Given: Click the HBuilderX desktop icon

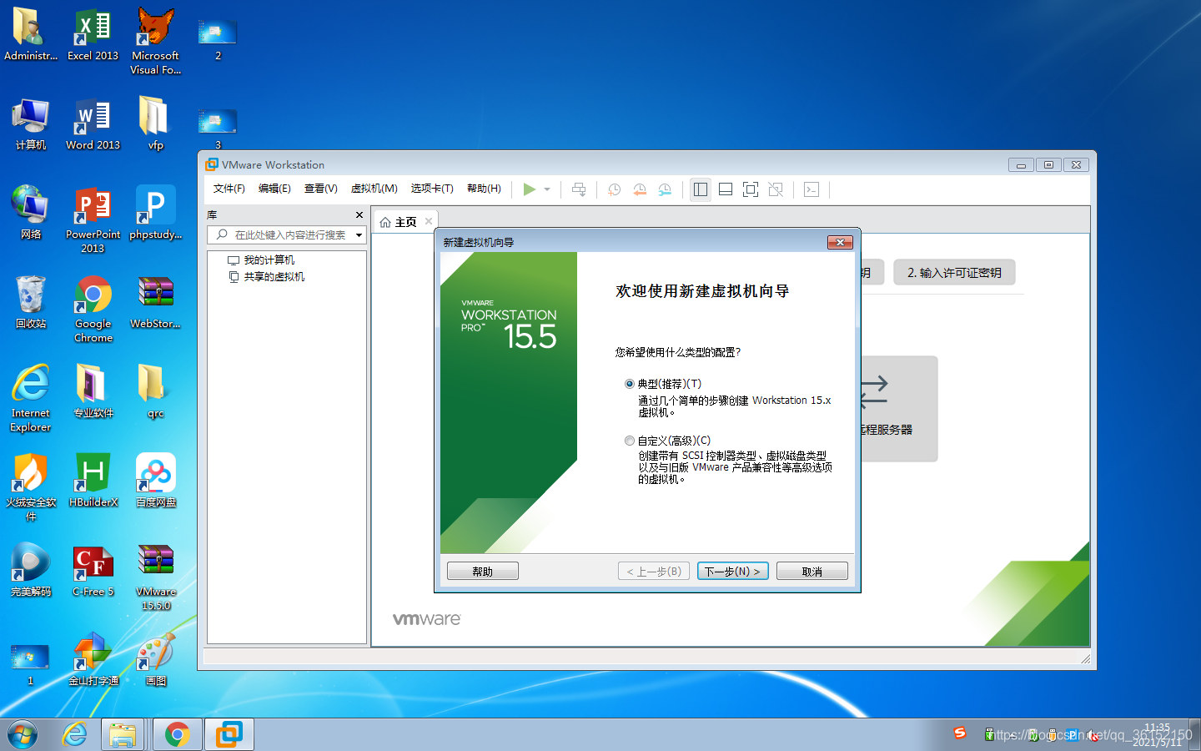Looking at the screenshot, I should point(93,481).
